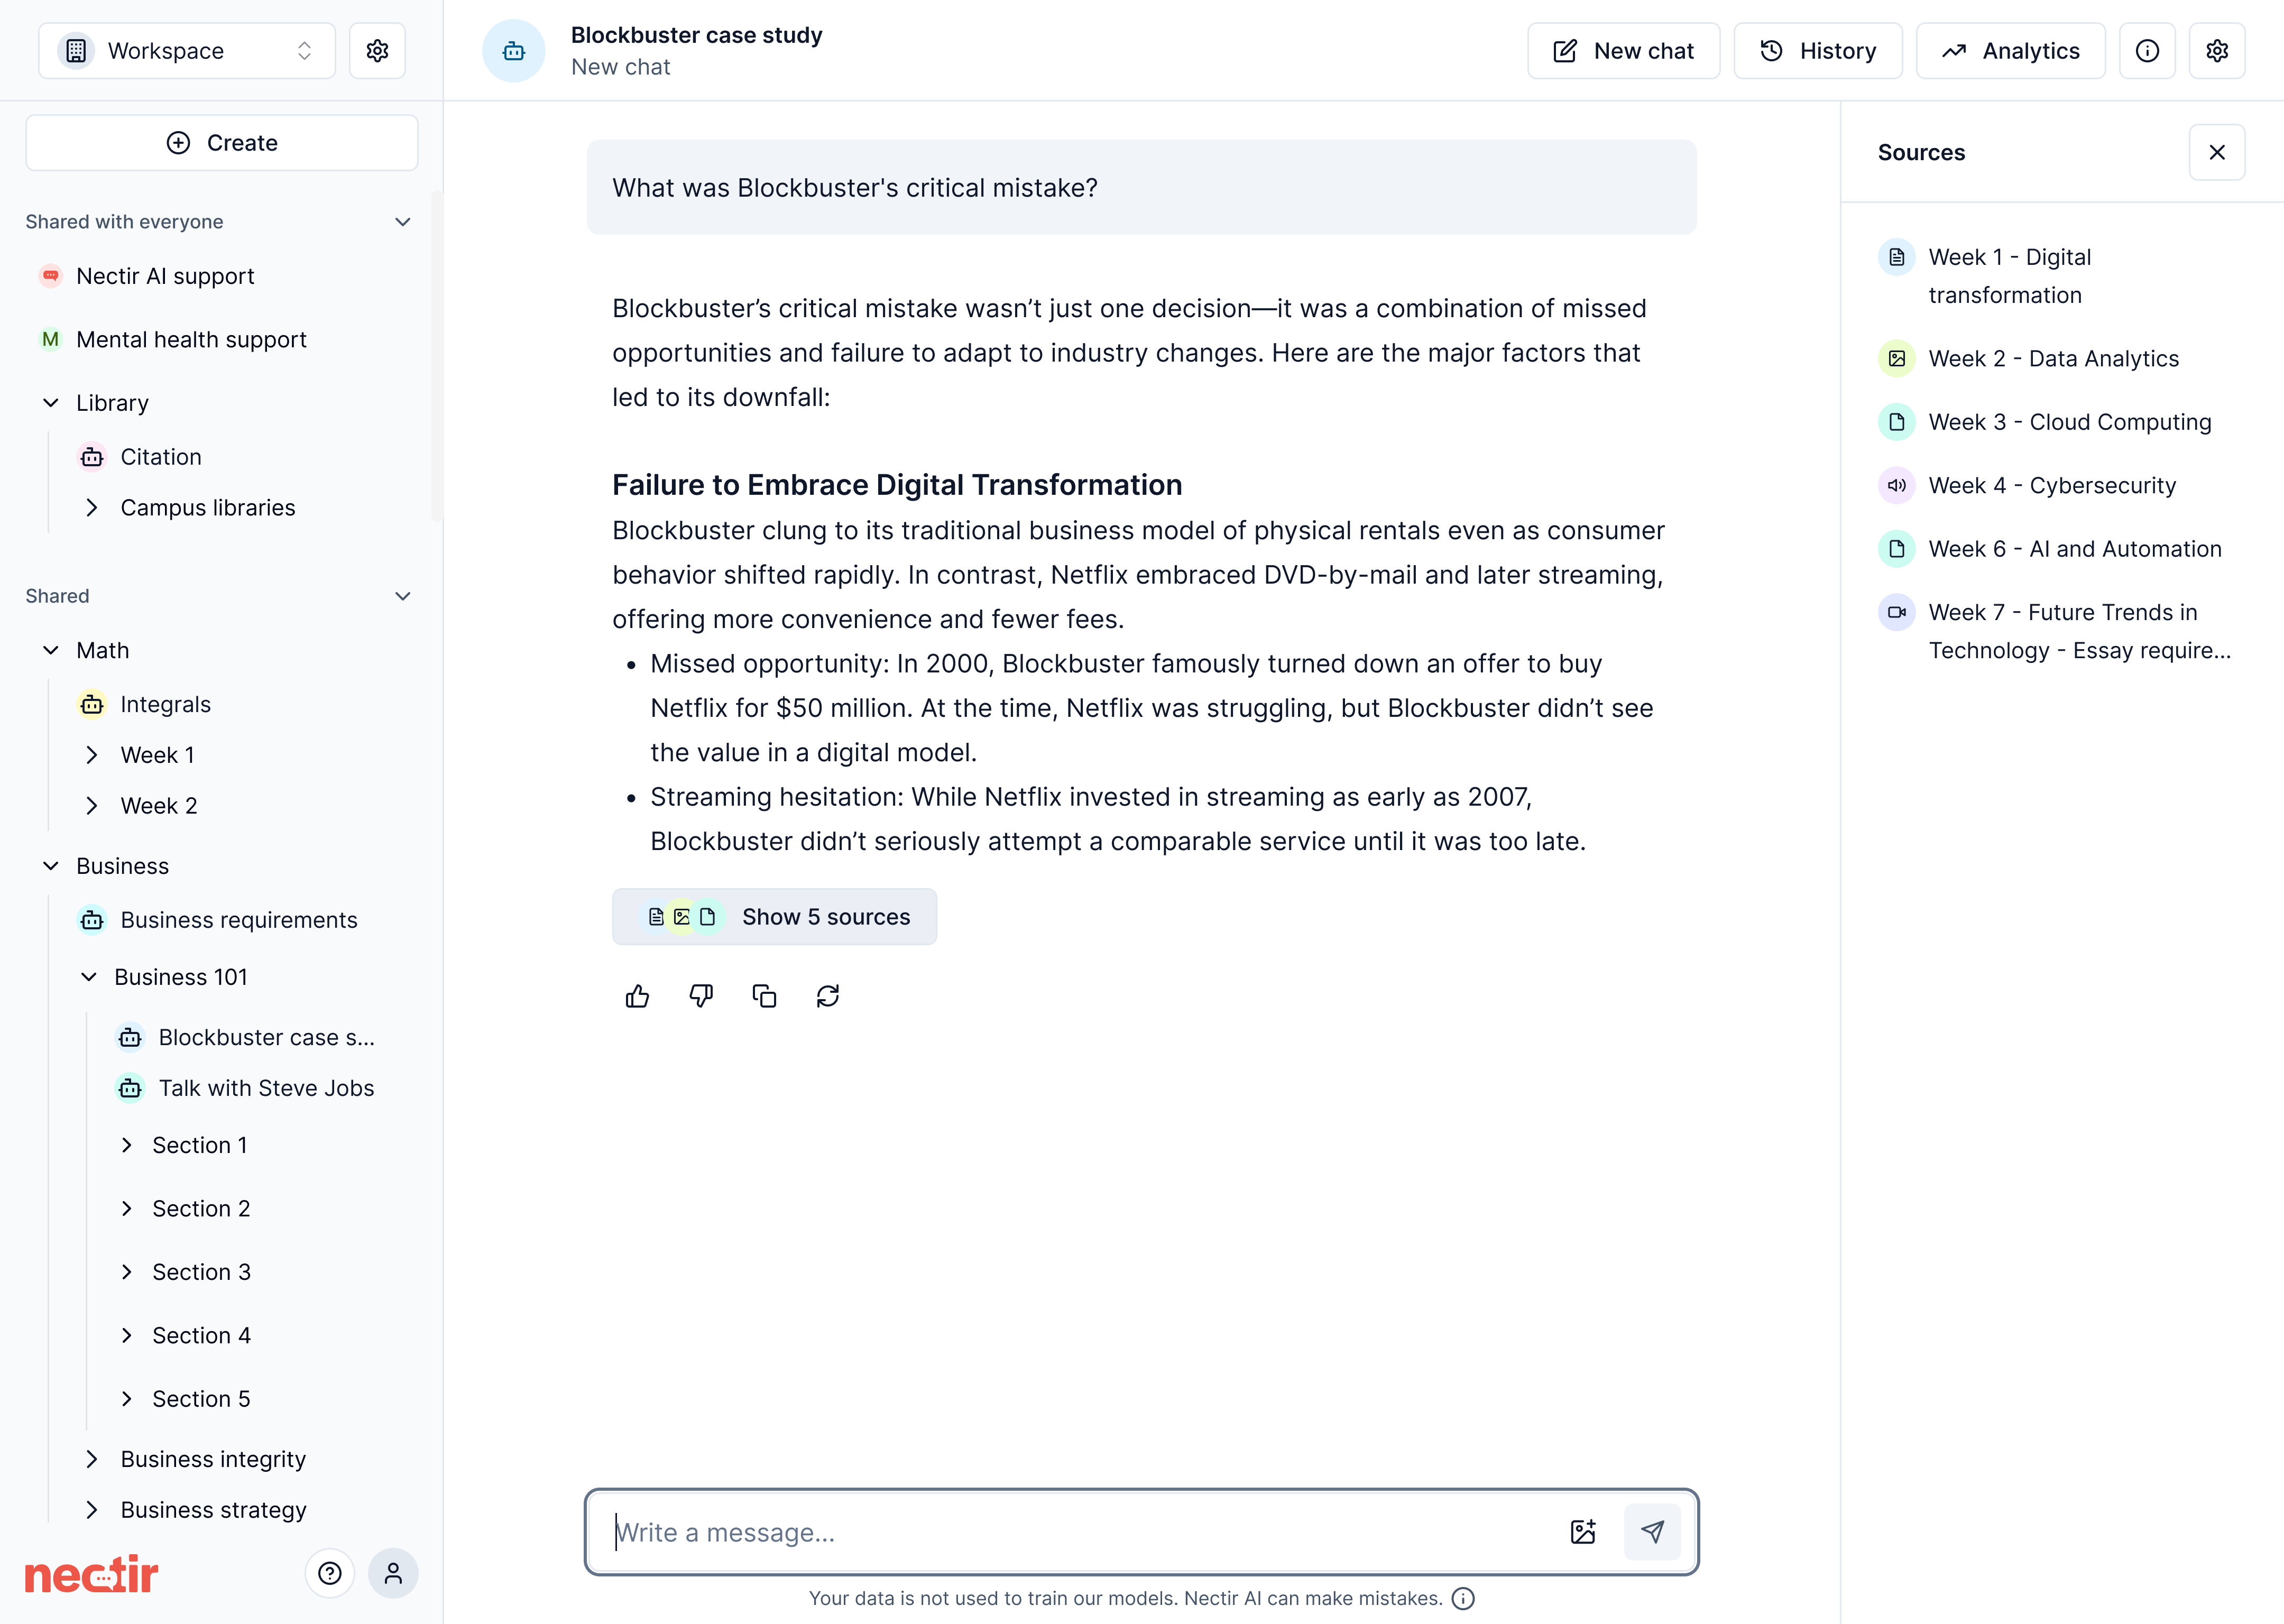The width and height of the screenshot is (2284, 1624).
Task: Click the add image icon in message box
Action: (x=1583, y=1532)
